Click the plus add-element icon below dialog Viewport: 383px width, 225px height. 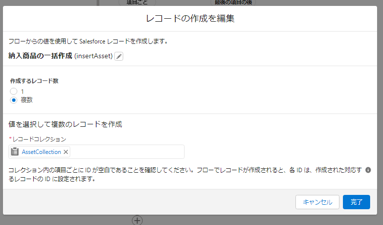(x=137, y=221)
